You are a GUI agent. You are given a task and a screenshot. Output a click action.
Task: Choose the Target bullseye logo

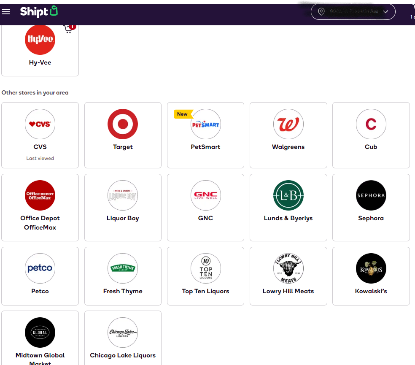tap(123, 124)
